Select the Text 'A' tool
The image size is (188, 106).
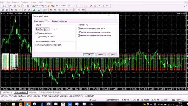99,6
